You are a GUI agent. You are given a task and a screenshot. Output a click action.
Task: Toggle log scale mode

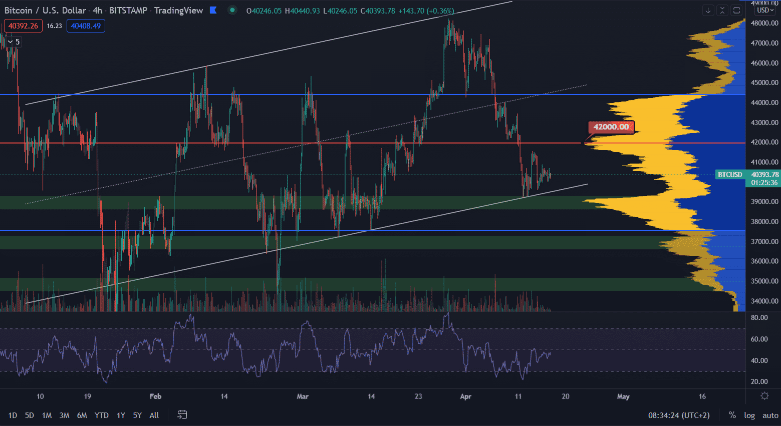click(x=749, y=415)
